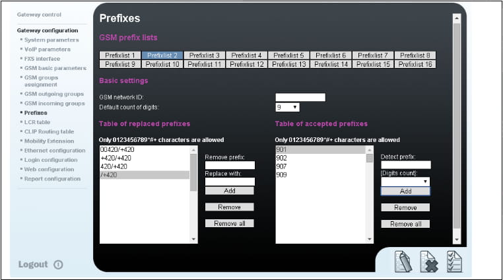Open Gateway configuration section
This screenshot has width=503, height=280.
(48, 30)
